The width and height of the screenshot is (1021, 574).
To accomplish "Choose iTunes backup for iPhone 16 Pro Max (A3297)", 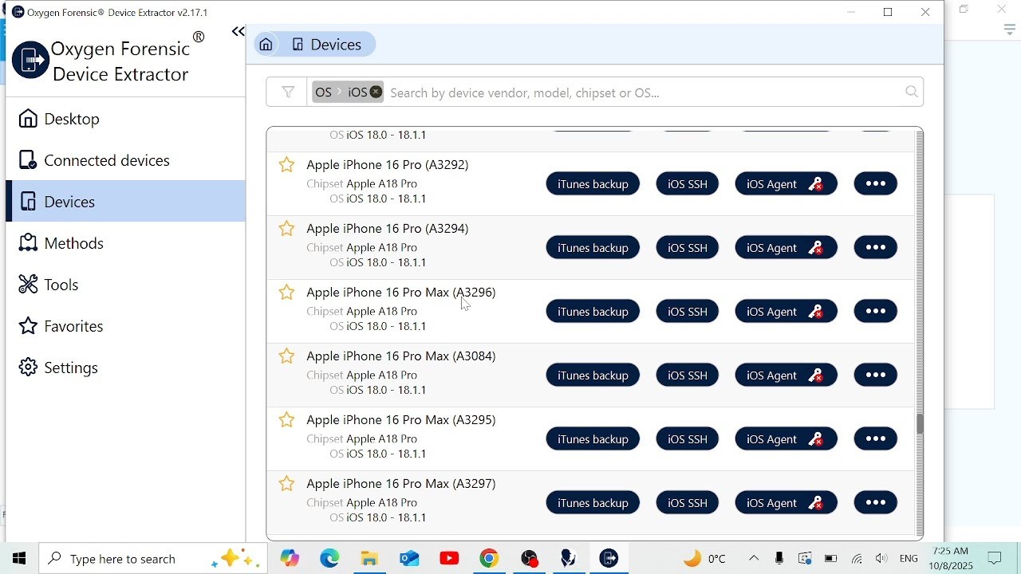I will [593, 503].
